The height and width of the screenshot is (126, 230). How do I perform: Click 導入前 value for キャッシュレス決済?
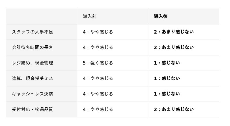point(98,94)
